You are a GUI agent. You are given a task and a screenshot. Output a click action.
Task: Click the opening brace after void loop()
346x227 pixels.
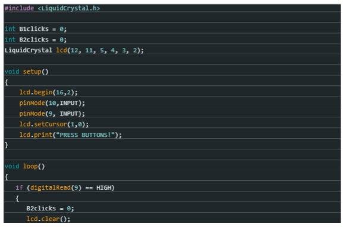pos(7,177)
